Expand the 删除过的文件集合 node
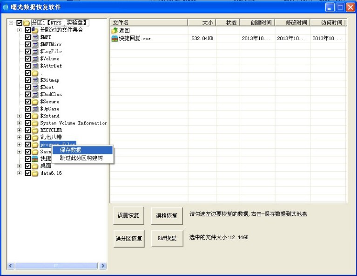The height and width of the screenshot is (276, 357). (20, 30)
